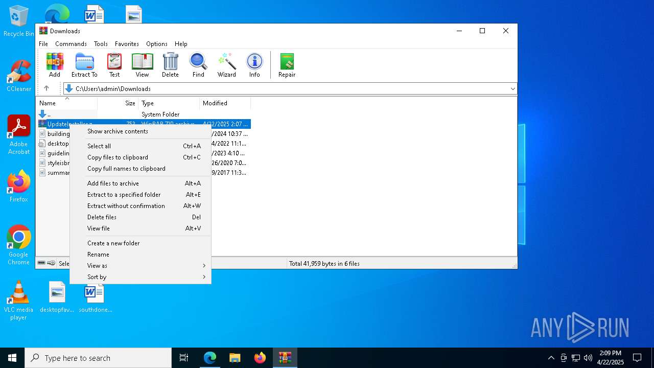This screenshot has height=368, width=654.
Task: Choose Copy full names to clipboard
Action: click(141, 169)
